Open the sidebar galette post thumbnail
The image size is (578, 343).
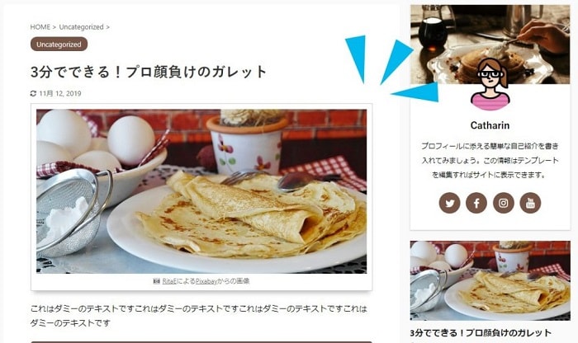coord(490,280)
